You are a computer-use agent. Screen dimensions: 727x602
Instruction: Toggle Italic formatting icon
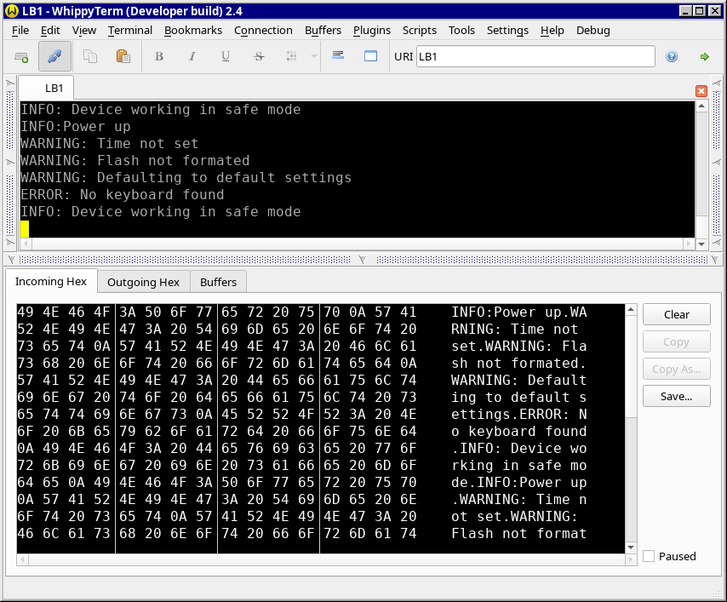[192, 56]
